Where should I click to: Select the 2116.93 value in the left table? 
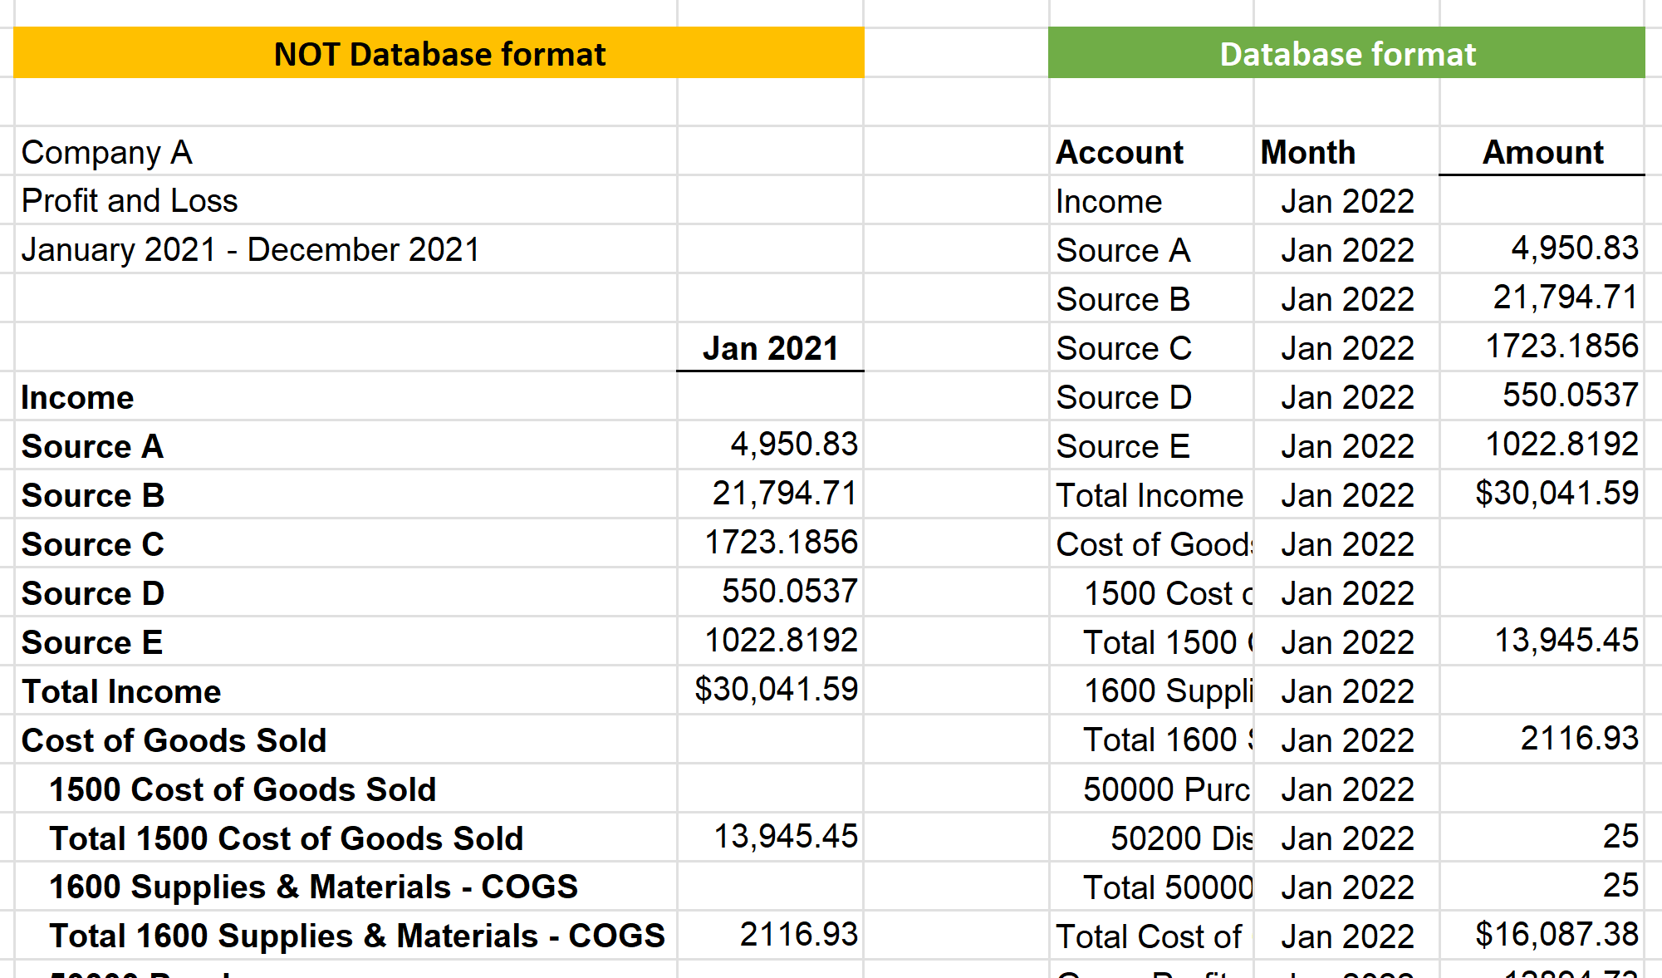pos(797,935)
